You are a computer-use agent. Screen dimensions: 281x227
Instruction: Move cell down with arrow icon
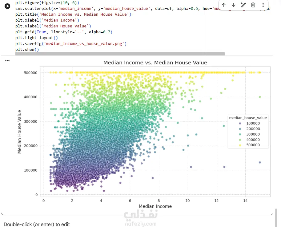[x=234, y=5]
